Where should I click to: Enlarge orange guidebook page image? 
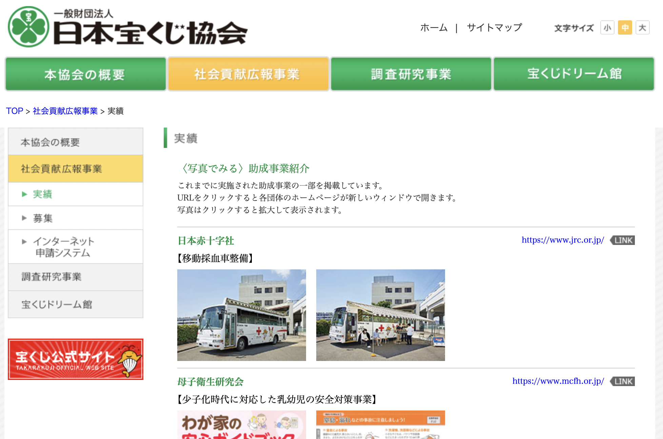(x=381, y=425)
